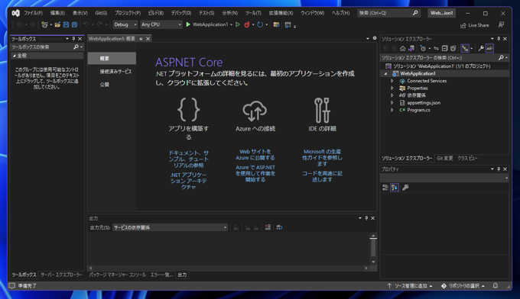520x299 pixels.
Task: Expand the Program.cs node
Action: click(392, 110)
